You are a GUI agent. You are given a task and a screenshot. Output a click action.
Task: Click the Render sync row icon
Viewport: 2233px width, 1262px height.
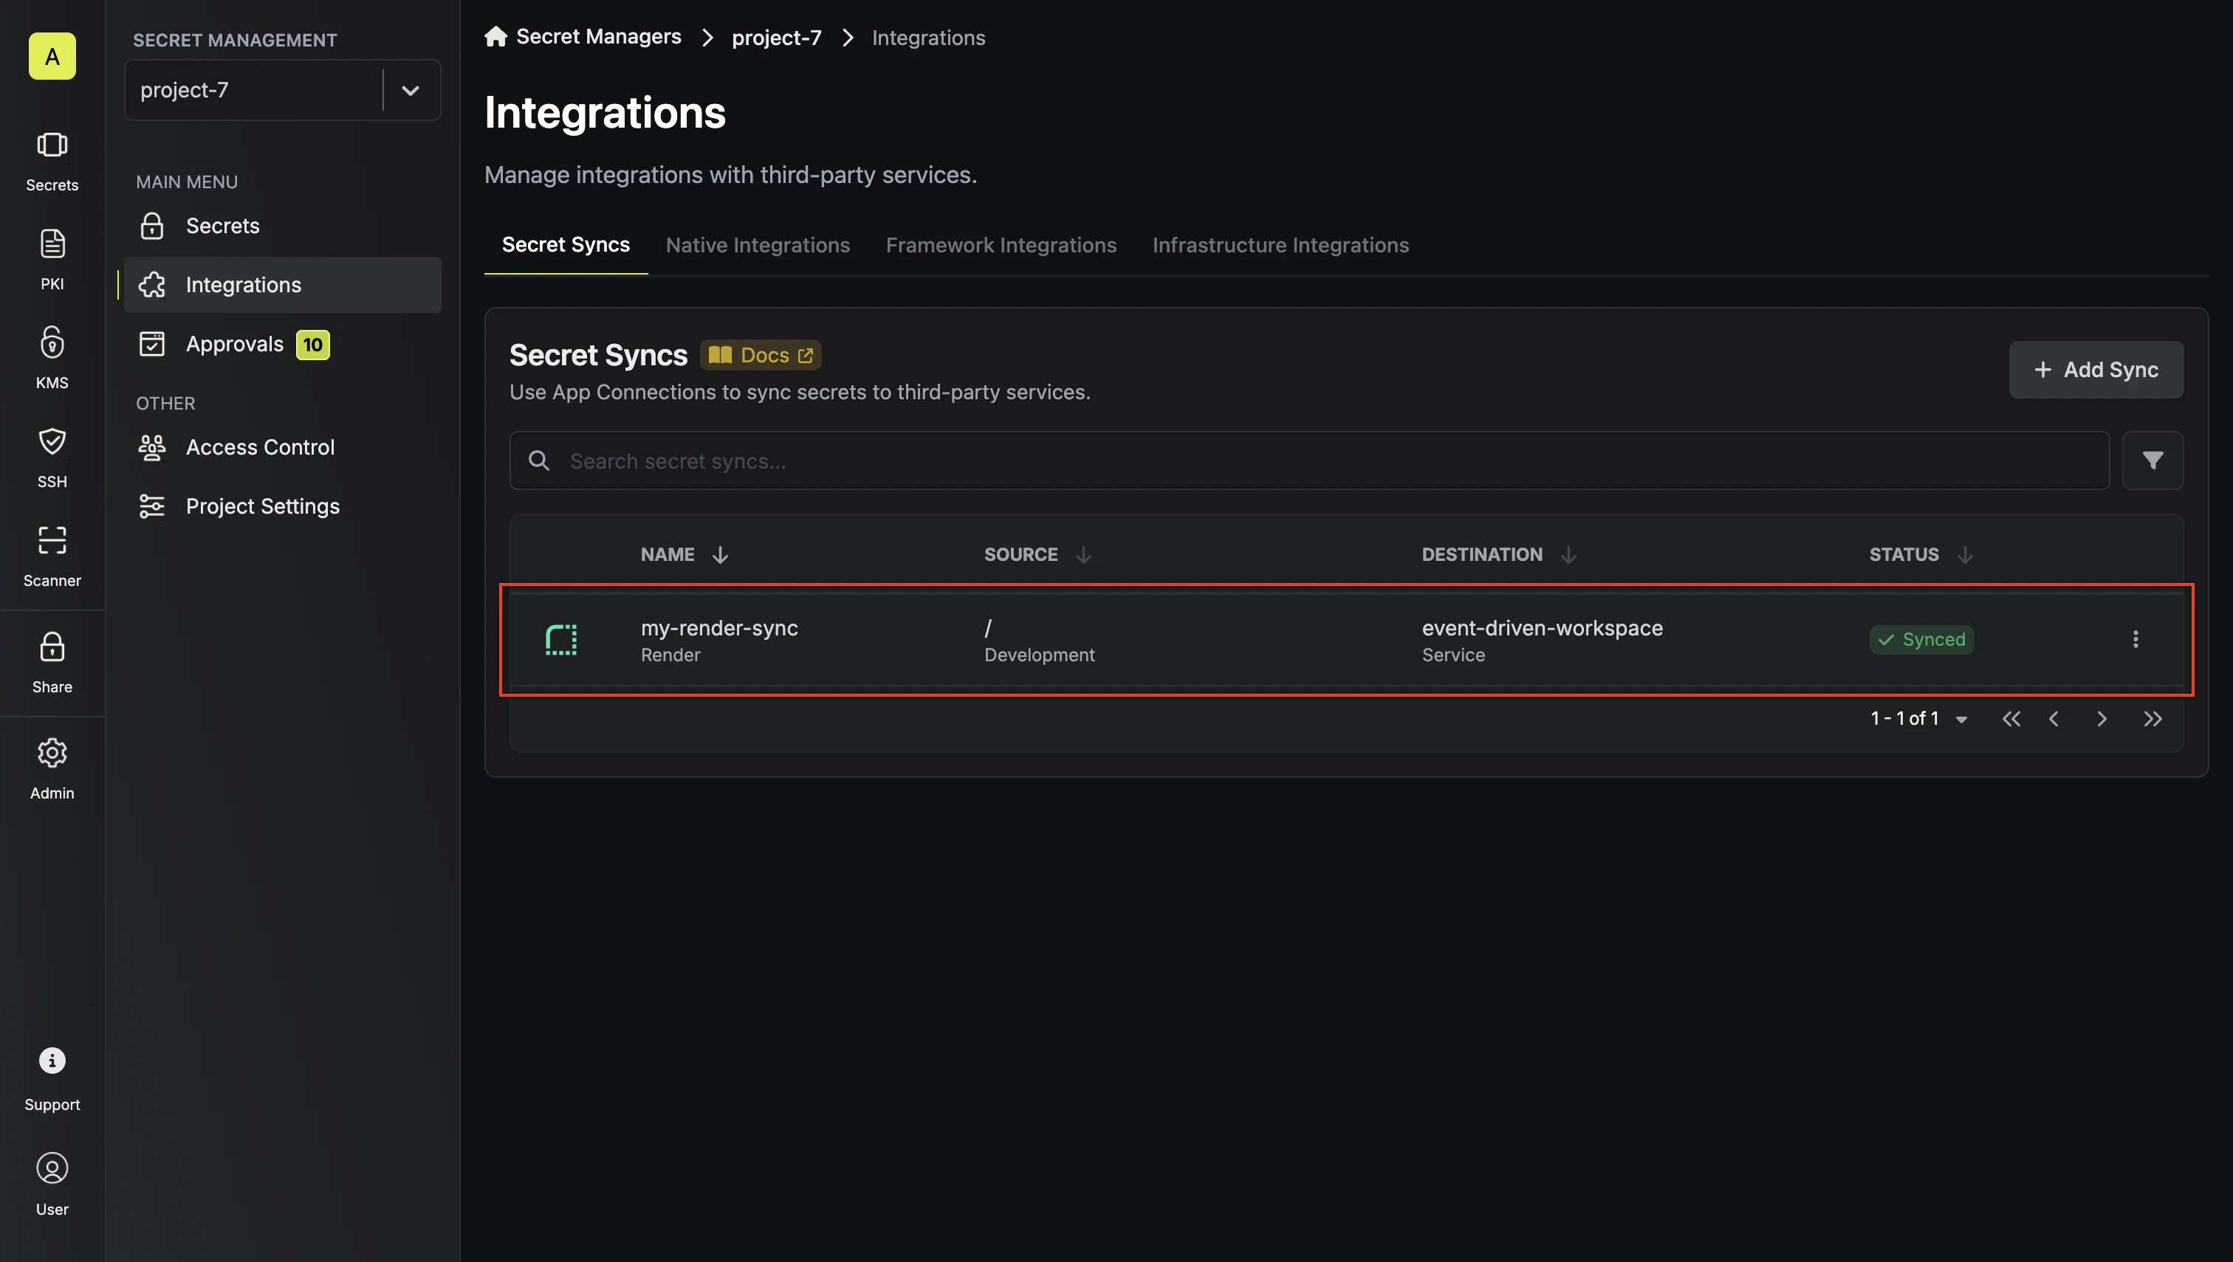coord(561,640)
